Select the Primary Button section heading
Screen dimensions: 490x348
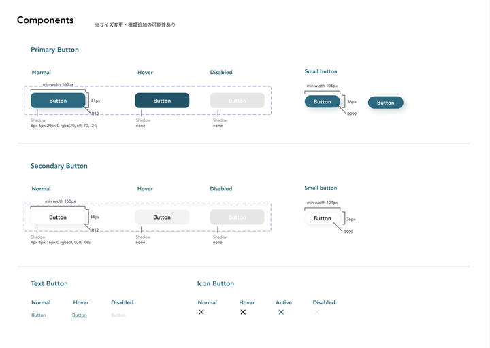[54, 50]
